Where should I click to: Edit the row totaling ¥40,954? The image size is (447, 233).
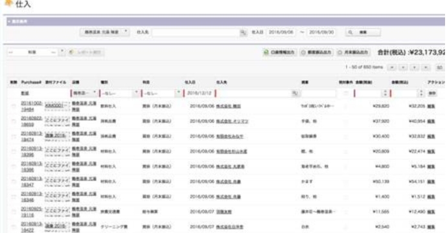(431, 121)
